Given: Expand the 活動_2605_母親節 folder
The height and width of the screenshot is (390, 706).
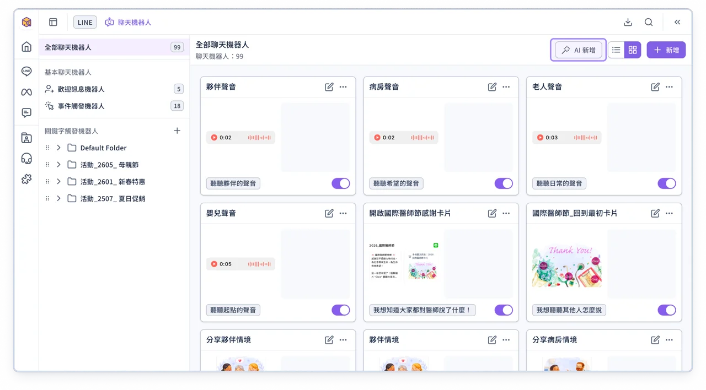Looking at the screenshot, I should click(58, 165).
